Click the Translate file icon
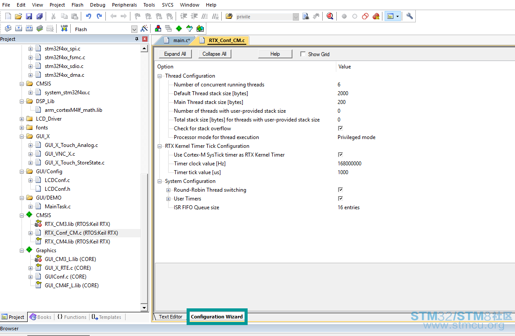Image resolution: width=515 pixels, height=336 pixels. coord(8,29)
